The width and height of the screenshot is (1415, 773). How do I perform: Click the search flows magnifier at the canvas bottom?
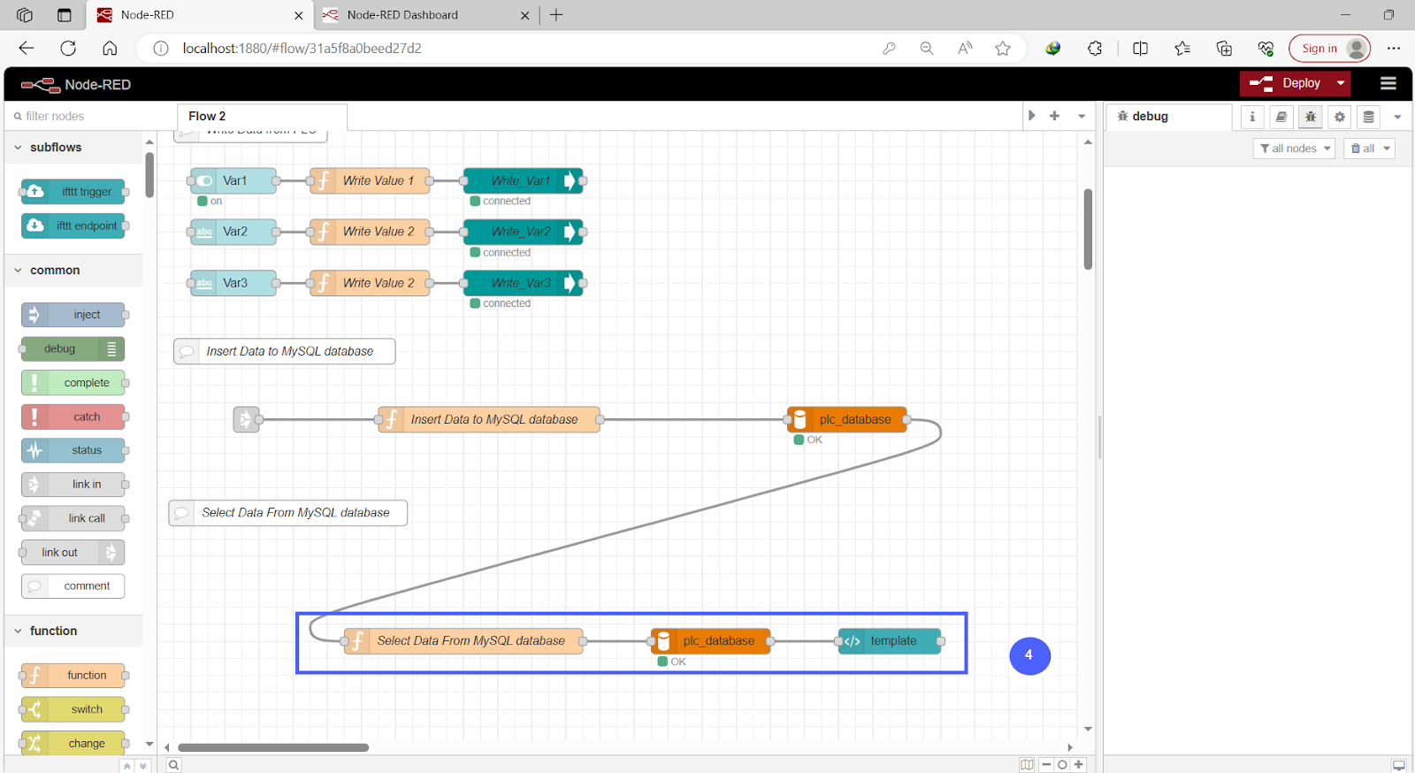(x=174, y=765)
